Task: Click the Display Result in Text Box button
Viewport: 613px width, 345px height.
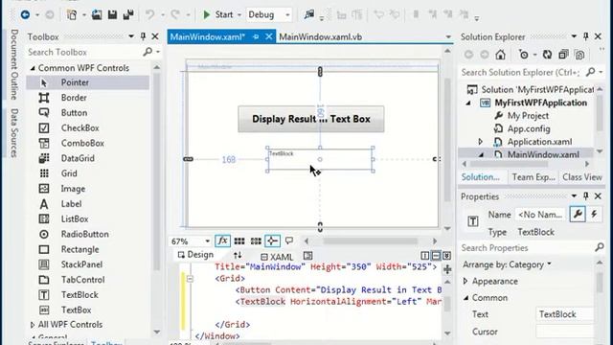Action: pyautogui.click(x=310, y=119)
